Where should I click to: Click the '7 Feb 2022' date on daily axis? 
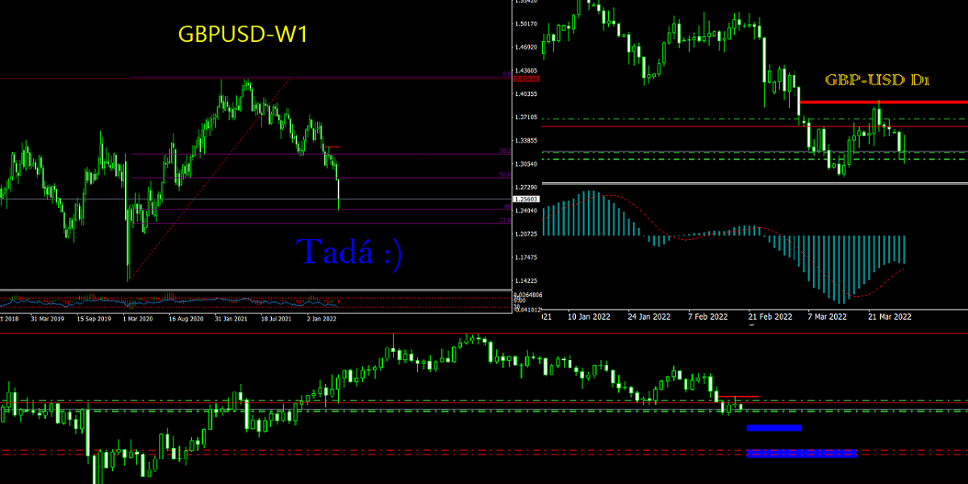point(708,316)
